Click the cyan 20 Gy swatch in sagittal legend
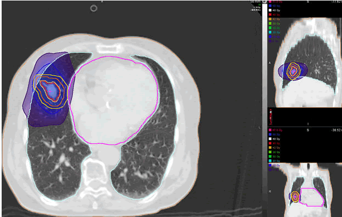Viewport: 342px width, 217px height. (270, 32)
